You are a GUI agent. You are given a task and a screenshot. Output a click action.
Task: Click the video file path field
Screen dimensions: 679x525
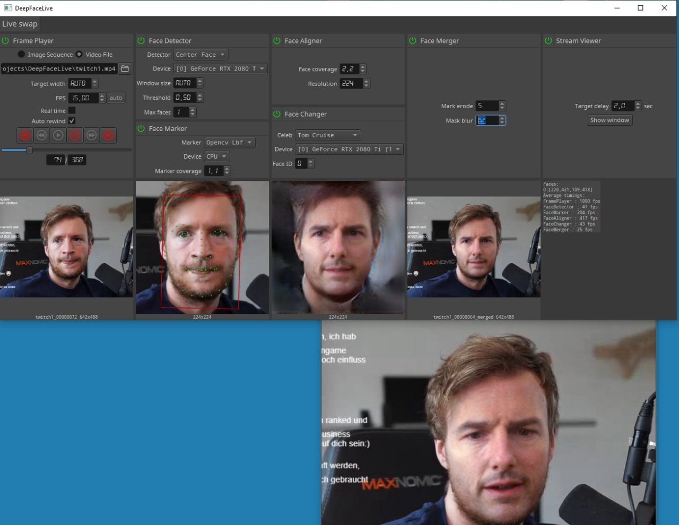[59, 69]
